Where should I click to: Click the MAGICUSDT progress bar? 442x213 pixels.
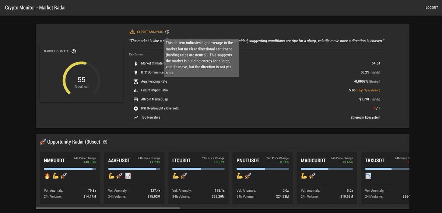tap(327, 169)
